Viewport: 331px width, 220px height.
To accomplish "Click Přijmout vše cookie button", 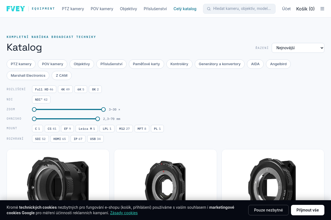I will click(308, 210).
